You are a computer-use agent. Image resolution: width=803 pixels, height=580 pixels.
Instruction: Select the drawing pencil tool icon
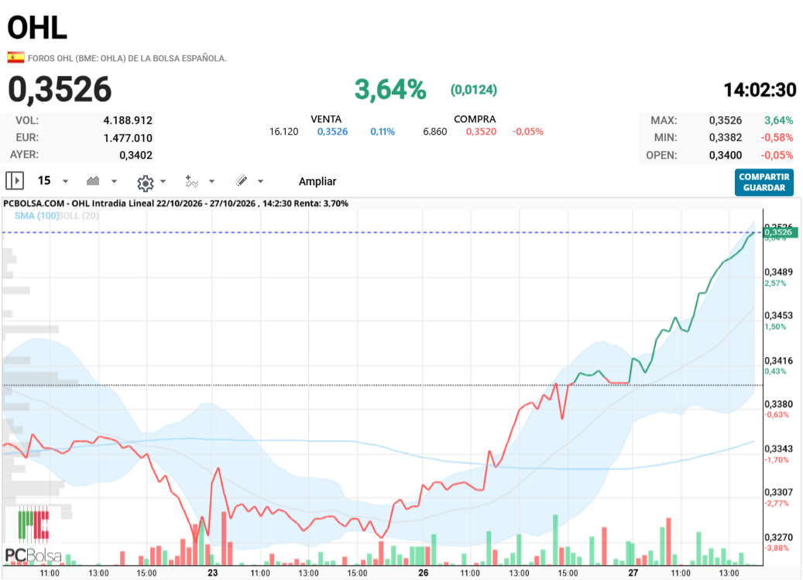[x=241, y=180]
